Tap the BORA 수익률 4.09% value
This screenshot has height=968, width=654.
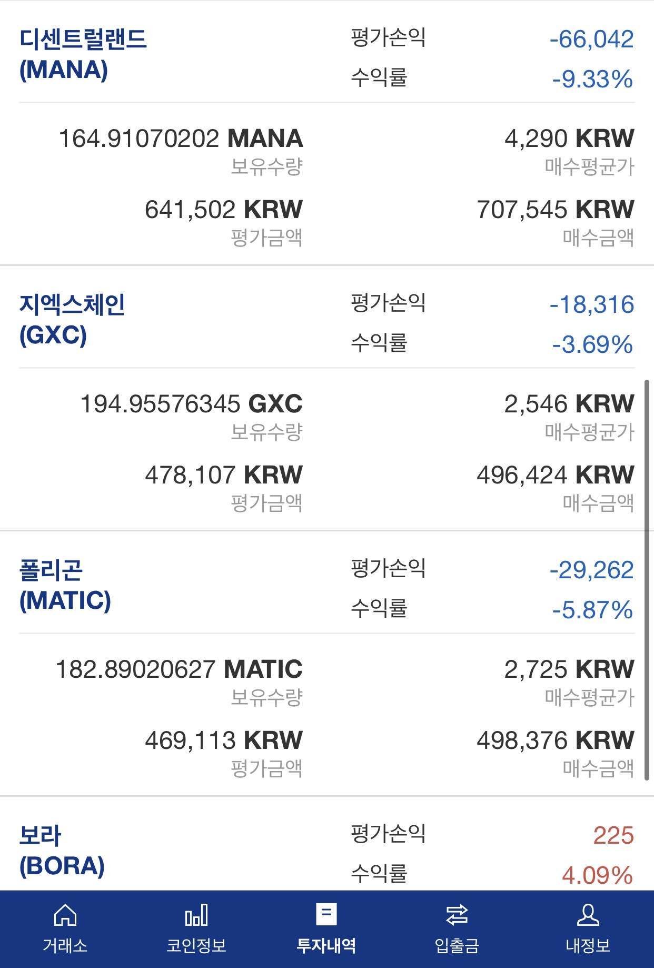[597, 876]
